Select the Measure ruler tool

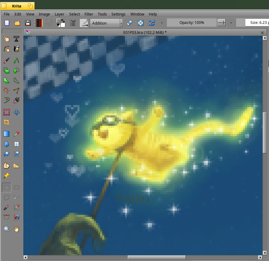click(x=16, y=166)
